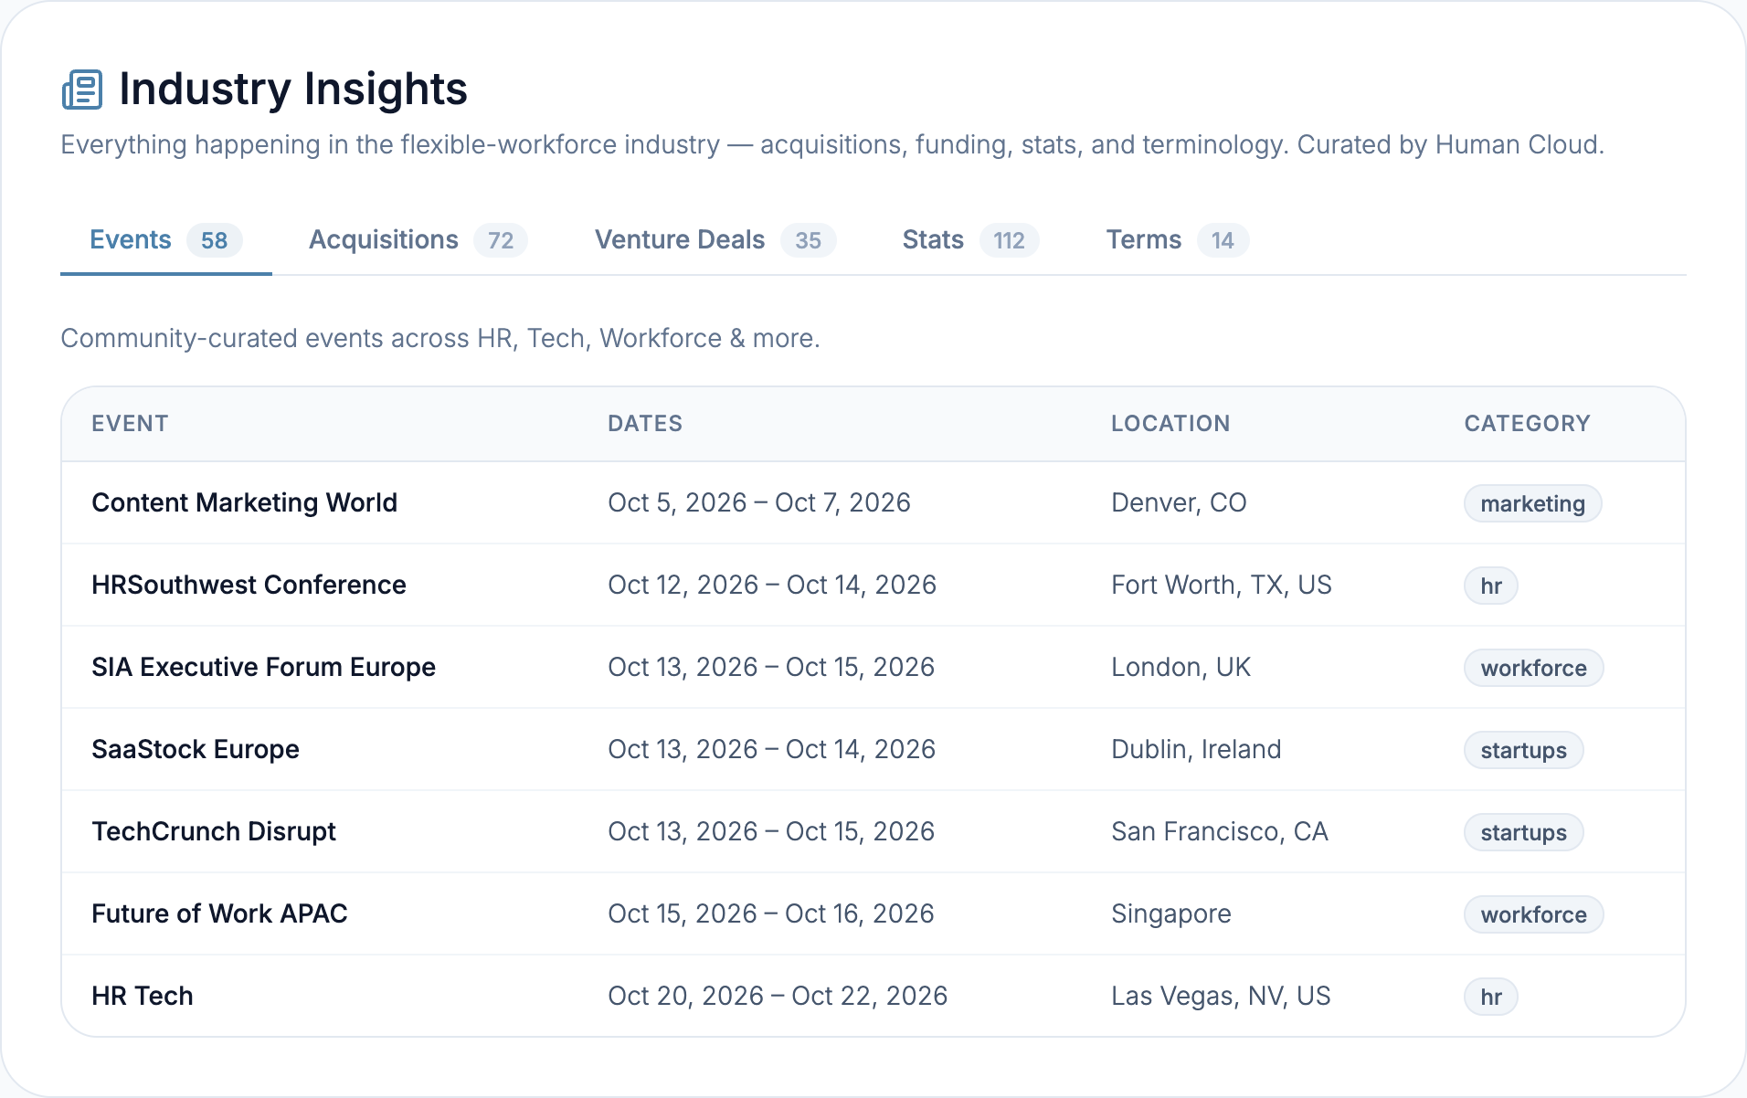Open Content Marketing World event
This screenshot has height=1098, width=1747.
tap(244, 502)
